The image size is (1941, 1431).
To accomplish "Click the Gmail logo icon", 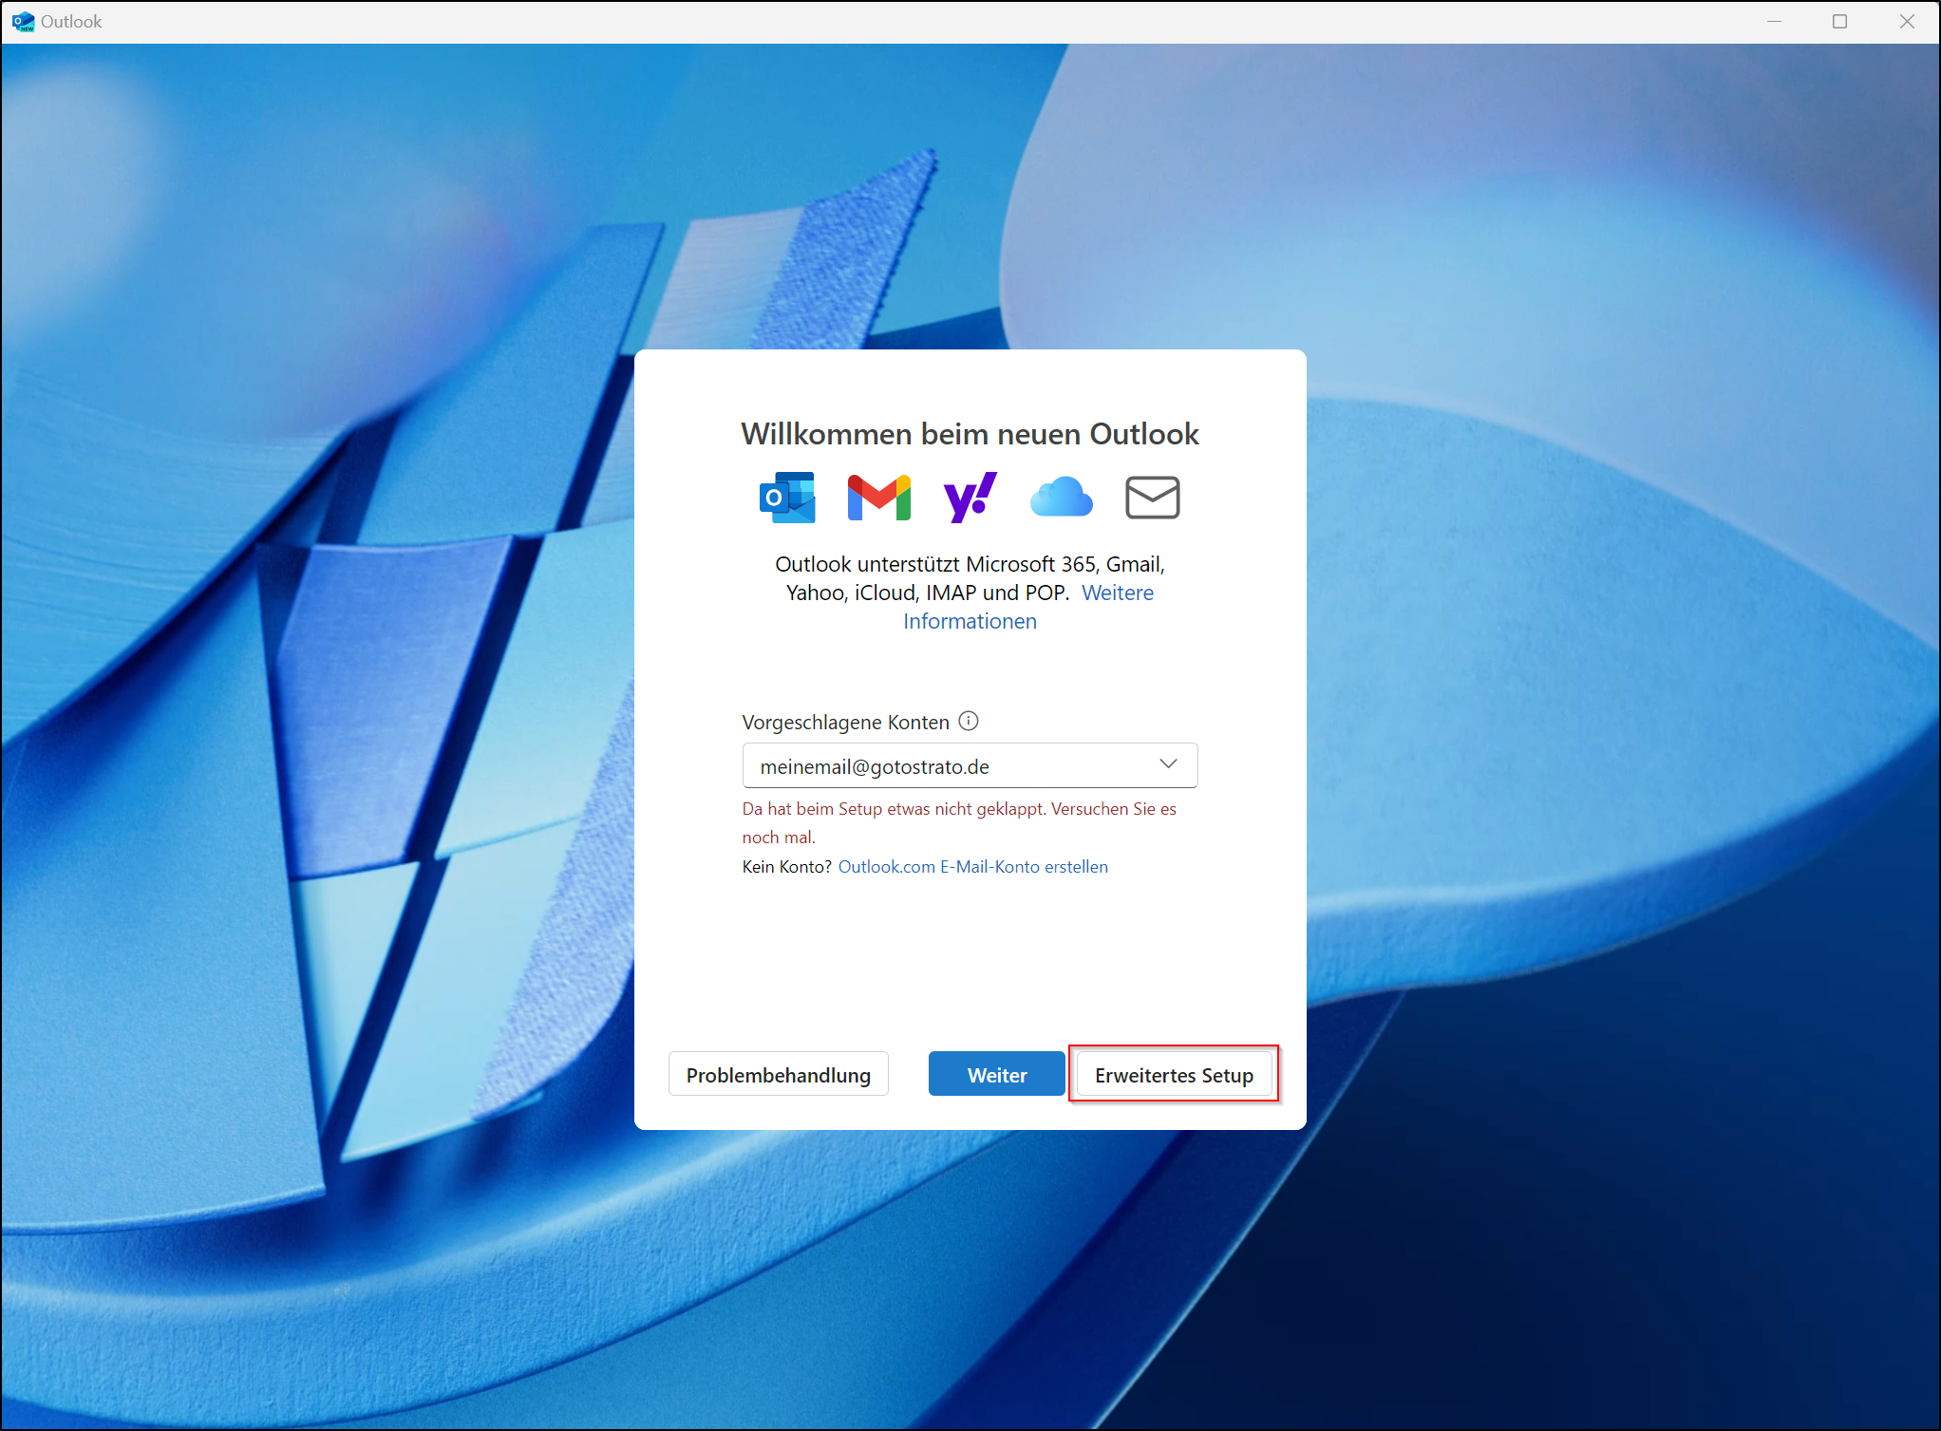I will [878, 498].
